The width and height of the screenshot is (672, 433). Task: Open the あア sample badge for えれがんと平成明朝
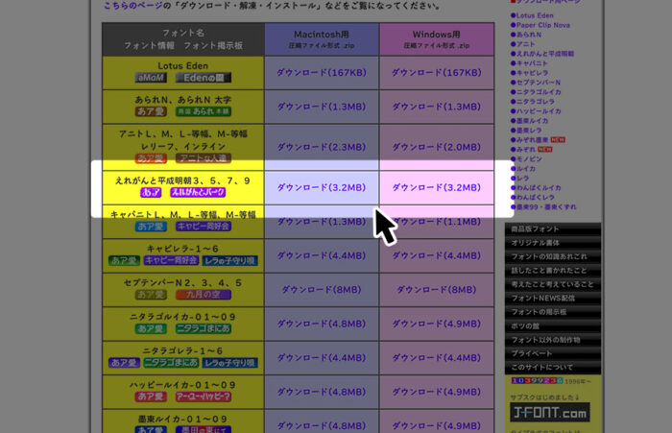coord(151,192)
